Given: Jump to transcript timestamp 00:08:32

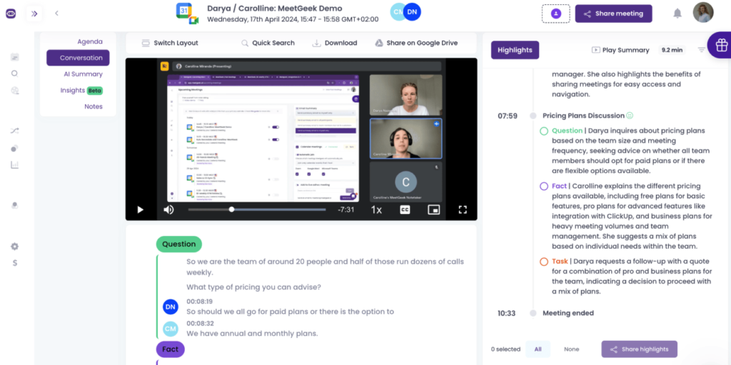Looking at the screenshot, I should click(x=200, y=324).
